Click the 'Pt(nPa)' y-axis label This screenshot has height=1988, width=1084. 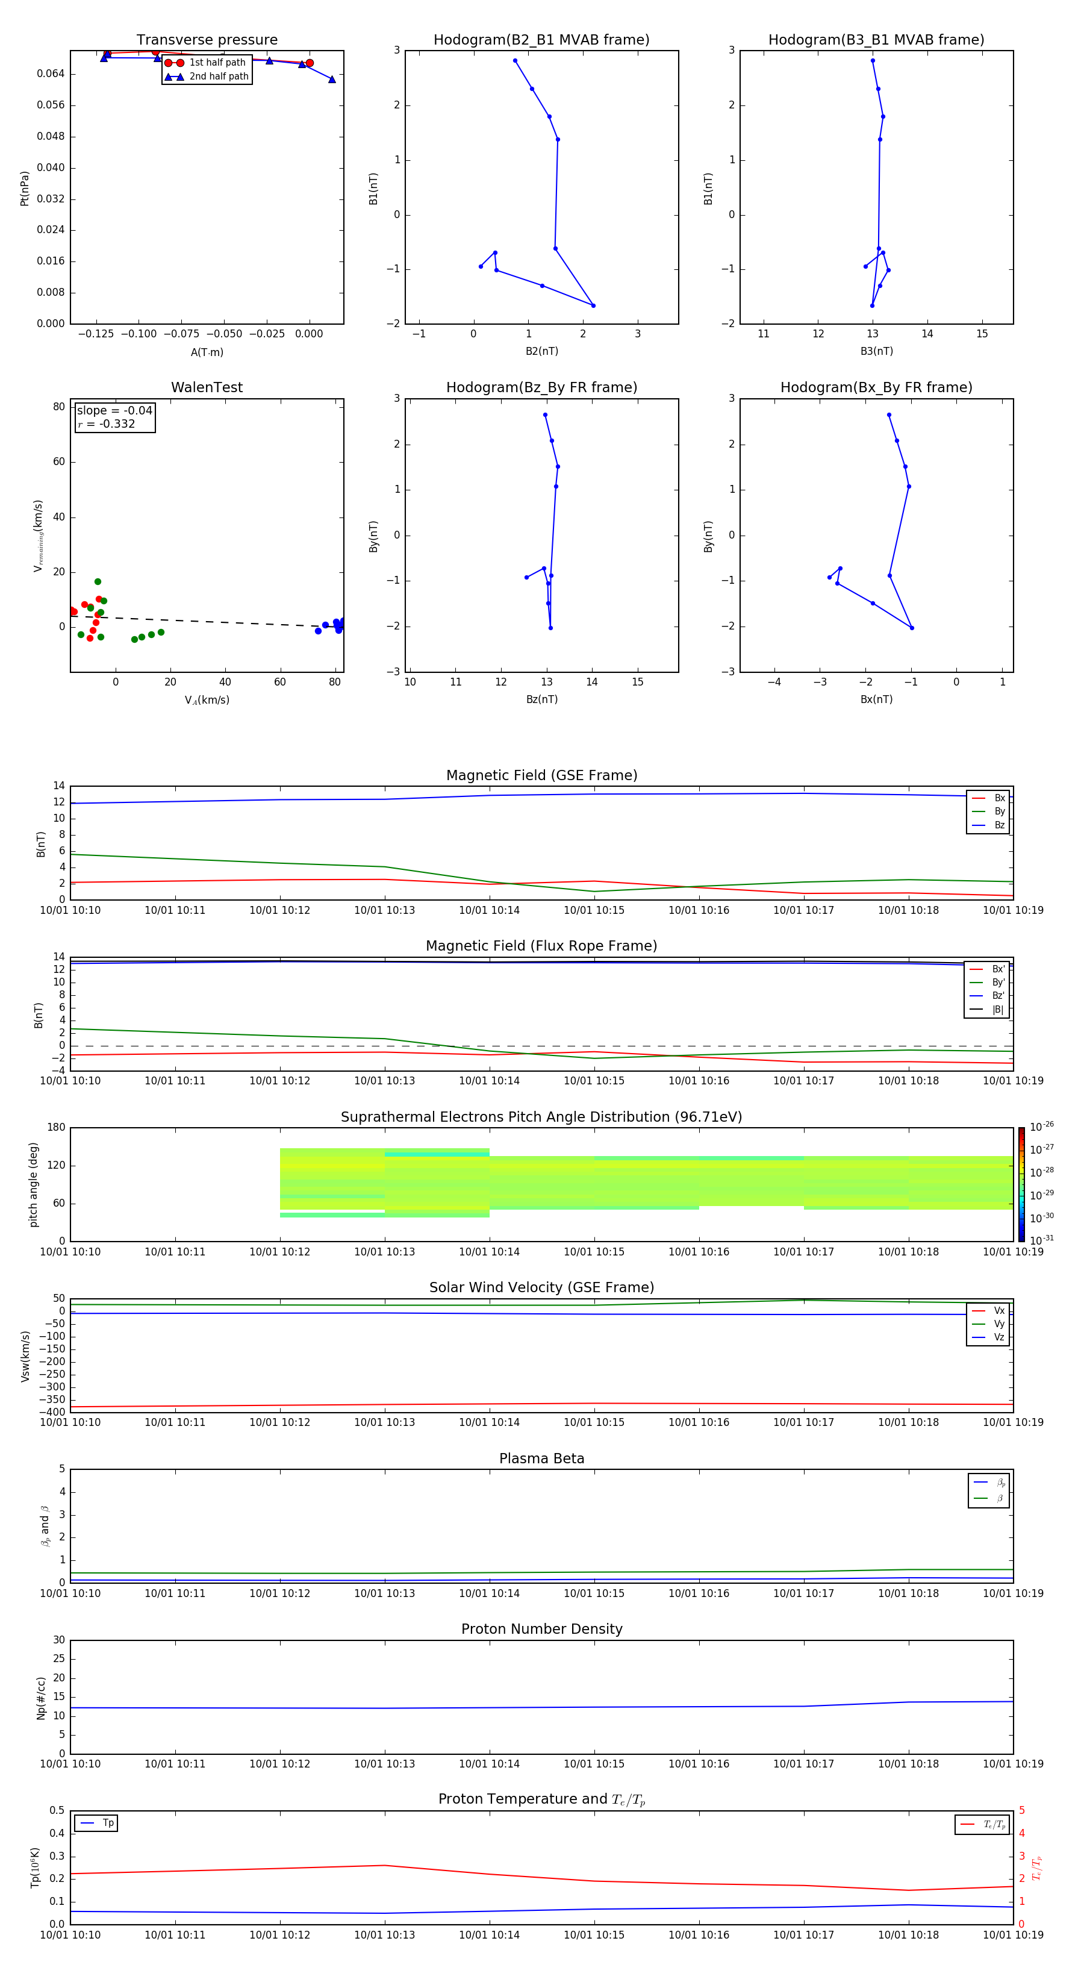coord(25,189)
